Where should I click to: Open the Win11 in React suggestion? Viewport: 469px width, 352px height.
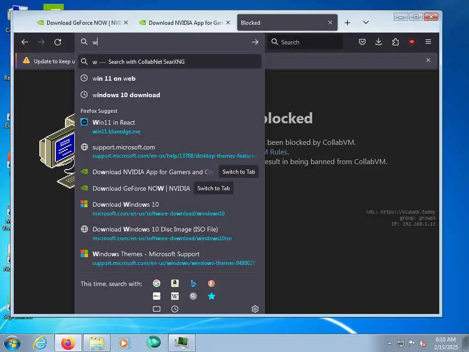point(169,126)
